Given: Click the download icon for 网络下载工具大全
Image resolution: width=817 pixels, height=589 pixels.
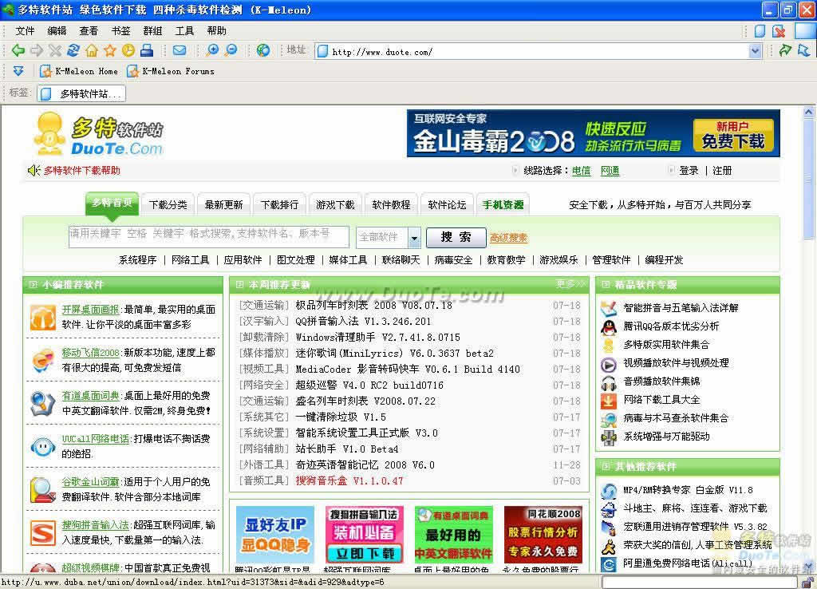Looking at the screenshot, I should (609, 401).
